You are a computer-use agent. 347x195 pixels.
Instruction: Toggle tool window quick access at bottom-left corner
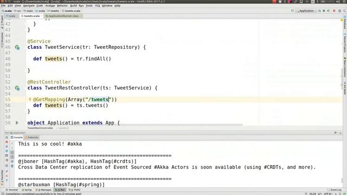tap(2, 194)
